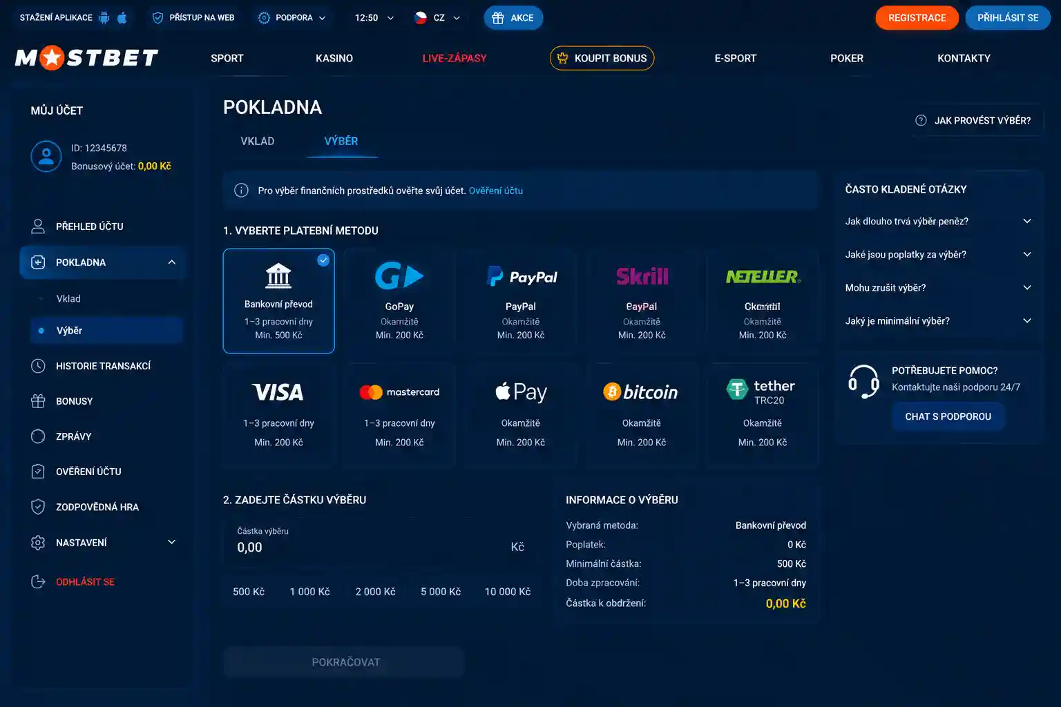Viewport: 1061px width, 707px height.
Task: Click the Zodpovědná hra shield icon
Action: (38, 507)
